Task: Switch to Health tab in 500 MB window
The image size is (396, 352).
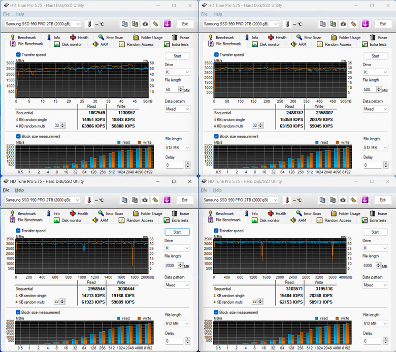Action: (277, 38)
